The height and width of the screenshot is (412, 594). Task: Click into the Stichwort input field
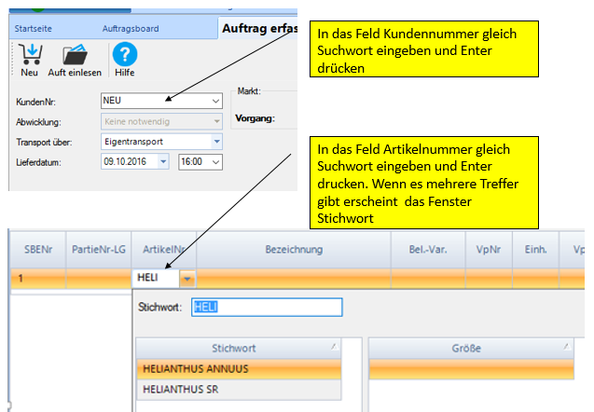point(266,308)
